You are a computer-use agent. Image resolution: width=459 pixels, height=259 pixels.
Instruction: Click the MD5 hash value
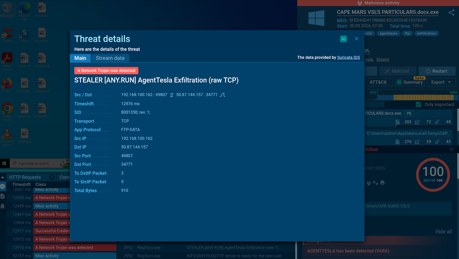click(x=388, y=20)
